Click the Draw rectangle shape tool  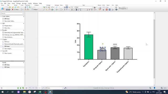coord(61,10)
